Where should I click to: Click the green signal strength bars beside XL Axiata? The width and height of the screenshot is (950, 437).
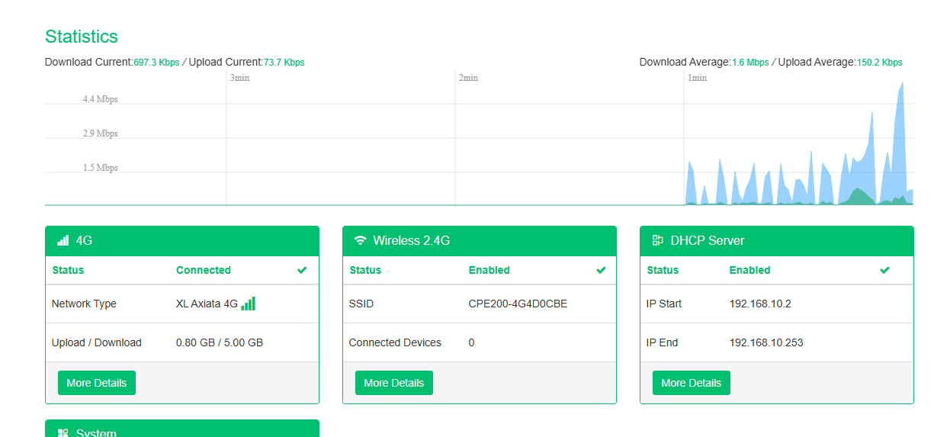coord(249,304)
